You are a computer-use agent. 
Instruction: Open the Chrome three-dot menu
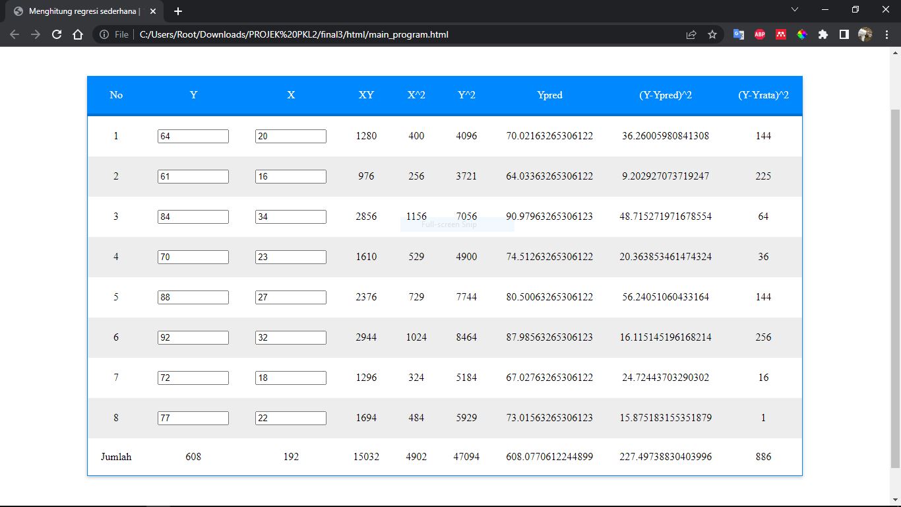pos(886,34)
